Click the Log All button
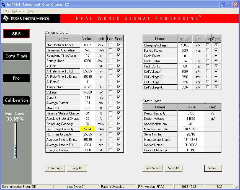Screen dimensions: 240x190 pyautogui.click(x=77, y=168)
